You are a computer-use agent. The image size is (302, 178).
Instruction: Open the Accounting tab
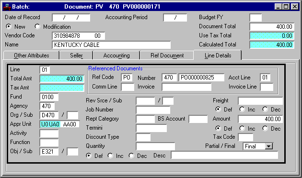(x=116, y=56)
